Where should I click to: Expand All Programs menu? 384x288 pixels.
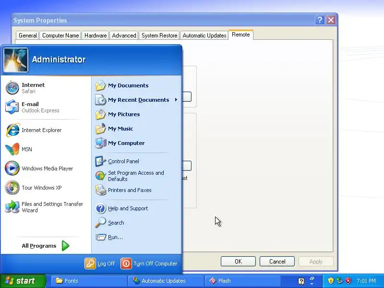[x=45, y=246]
